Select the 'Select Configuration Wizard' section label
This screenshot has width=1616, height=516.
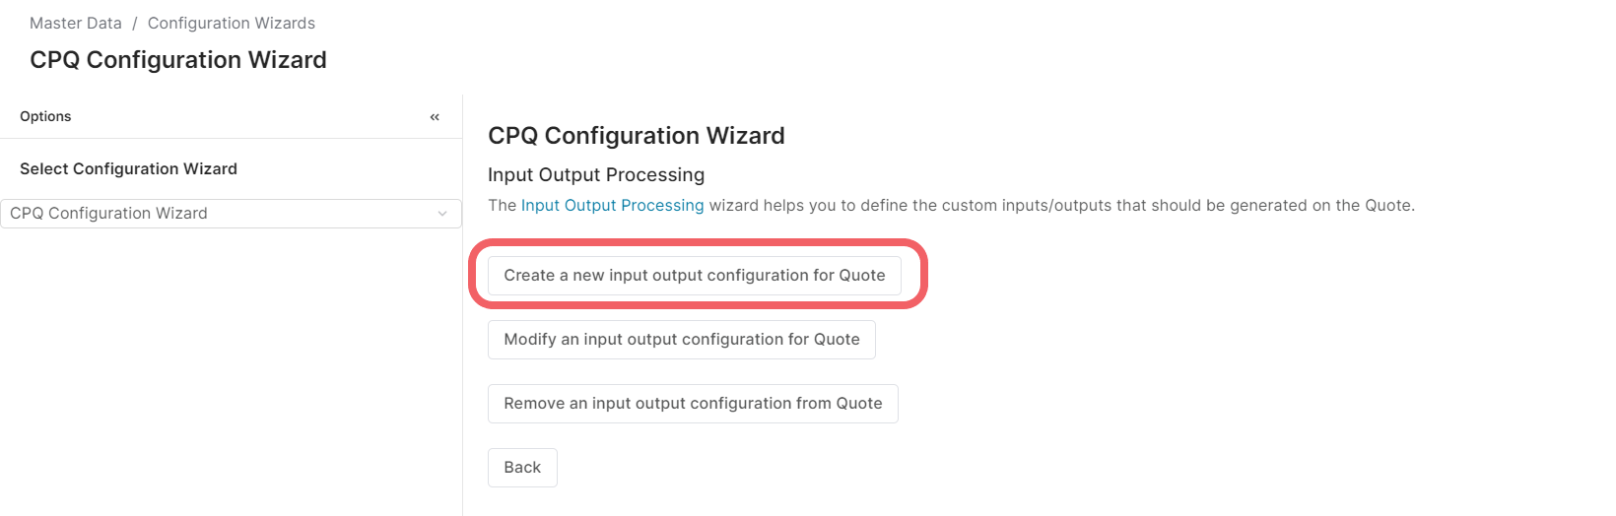[x=128, y=168]
